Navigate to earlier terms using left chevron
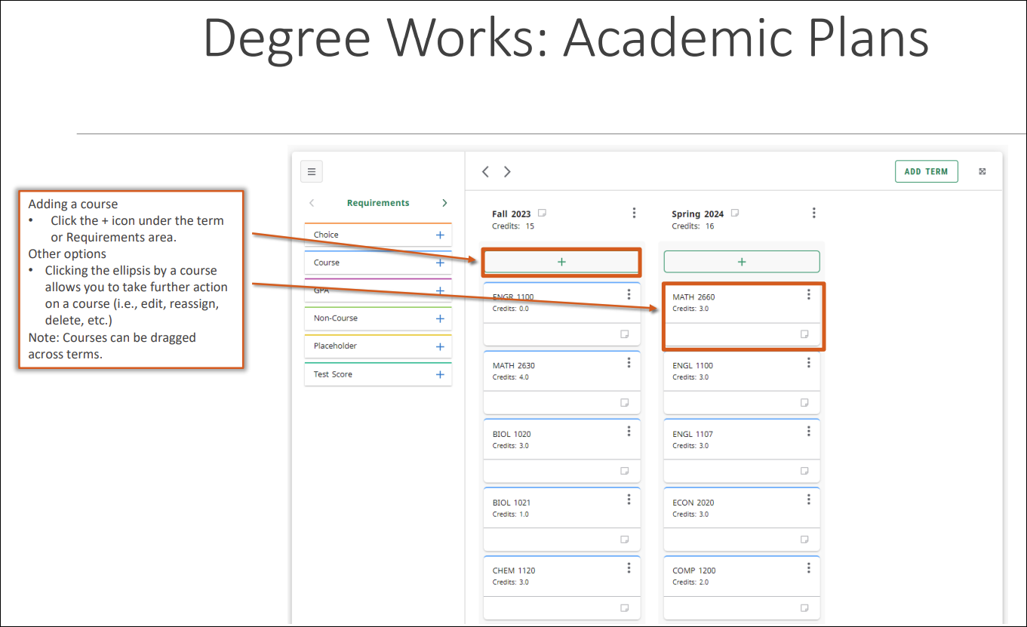The image size is (1027, 627). tap(485, 171)
